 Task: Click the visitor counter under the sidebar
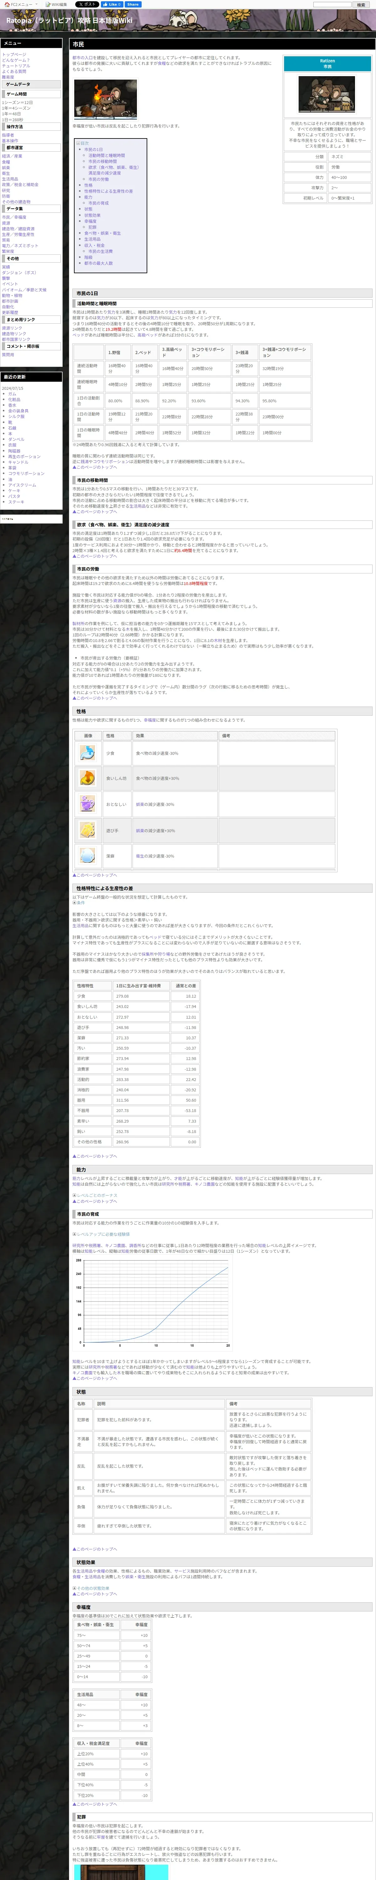7,519
